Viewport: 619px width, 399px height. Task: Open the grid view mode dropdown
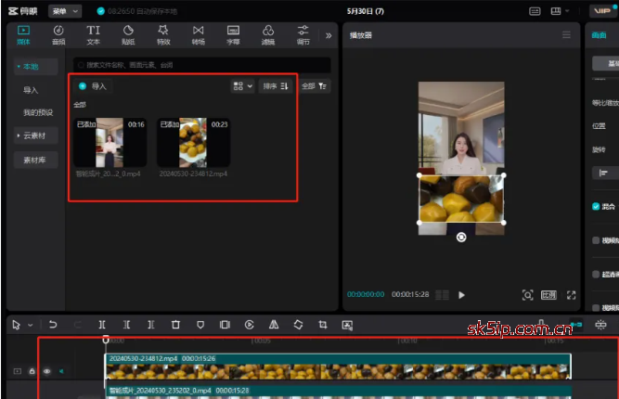point(241,86)
